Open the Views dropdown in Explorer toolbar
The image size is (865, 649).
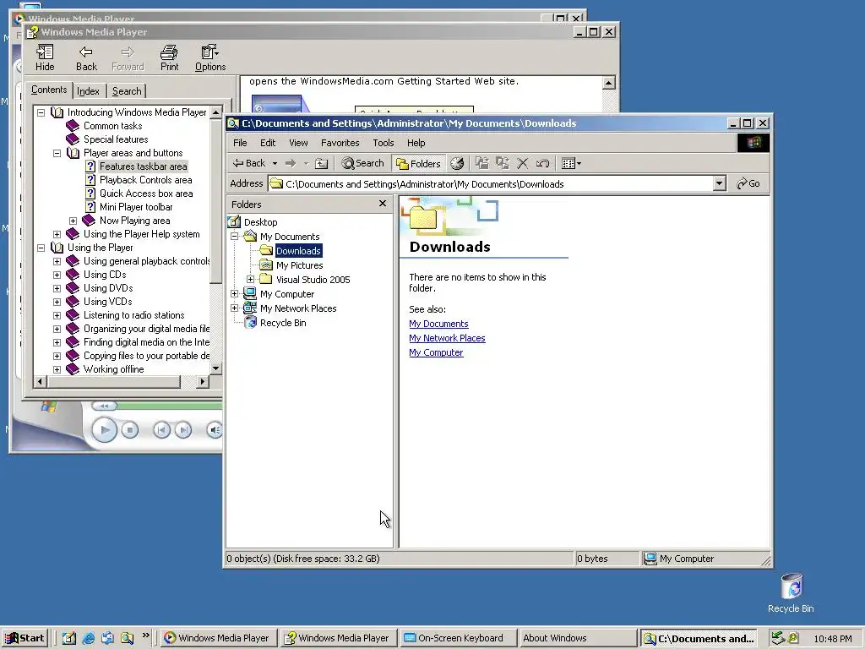coord(571,163)
